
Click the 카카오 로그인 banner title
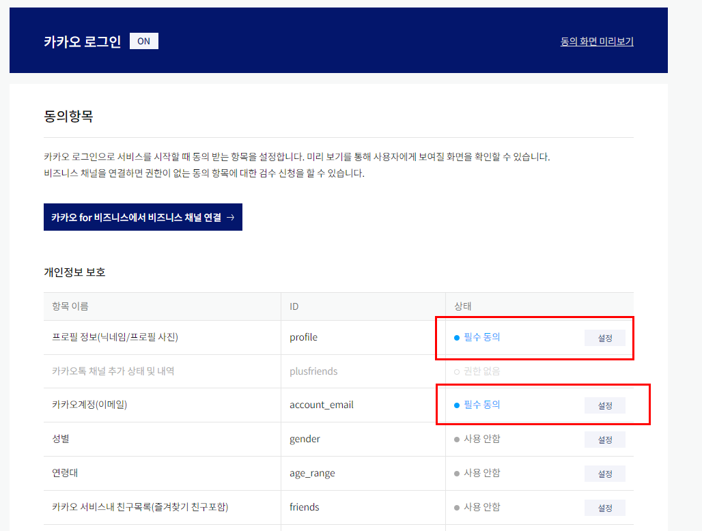coord(83,42)
